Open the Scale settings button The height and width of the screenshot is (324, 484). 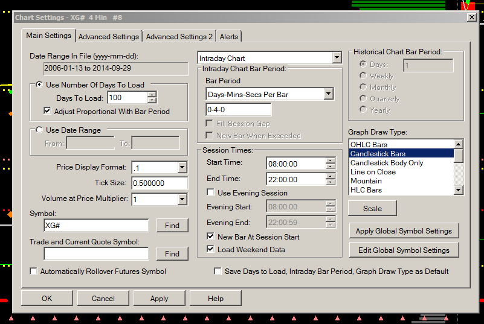tap(372, 208)
